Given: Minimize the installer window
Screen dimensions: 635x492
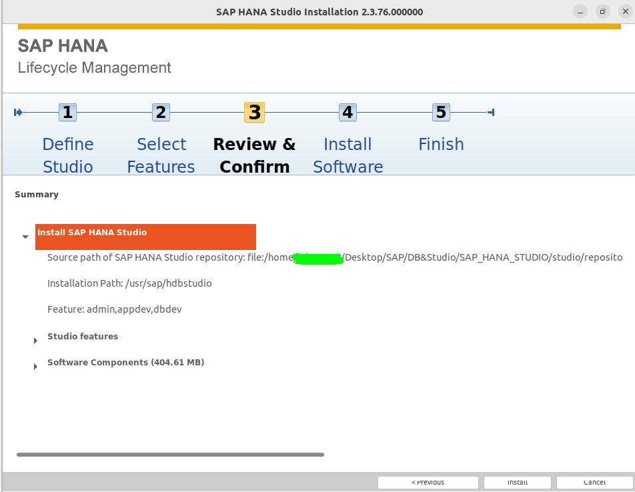Looking at the screenshot, I should click(580, 12).
